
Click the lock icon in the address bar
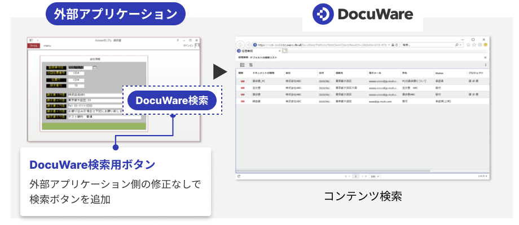point(393,45)
